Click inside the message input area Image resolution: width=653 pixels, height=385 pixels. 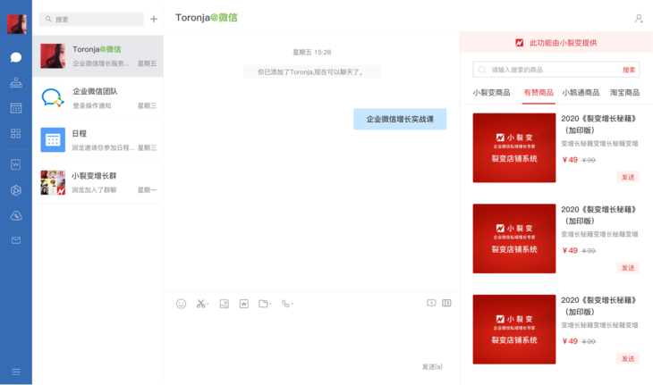(311, 337)
